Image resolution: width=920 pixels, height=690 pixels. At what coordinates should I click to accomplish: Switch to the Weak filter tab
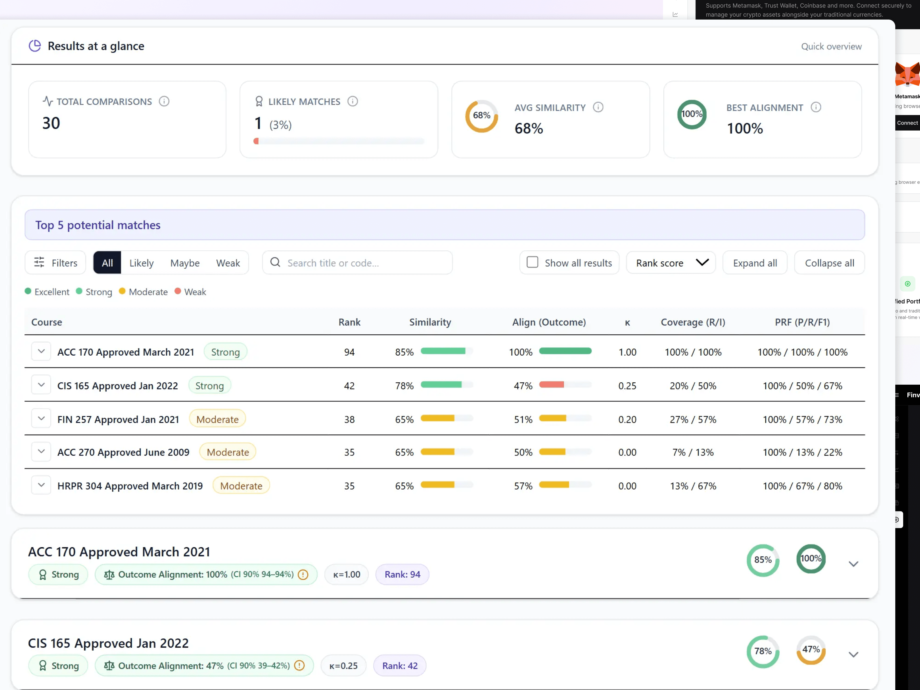[228, 262]
